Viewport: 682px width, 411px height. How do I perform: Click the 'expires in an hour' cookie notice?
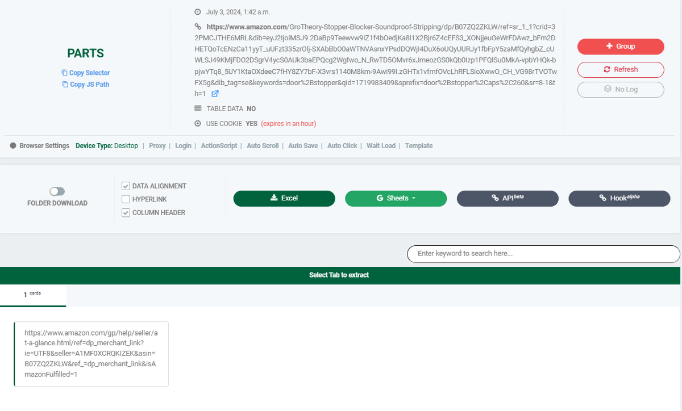pos(289,124)
